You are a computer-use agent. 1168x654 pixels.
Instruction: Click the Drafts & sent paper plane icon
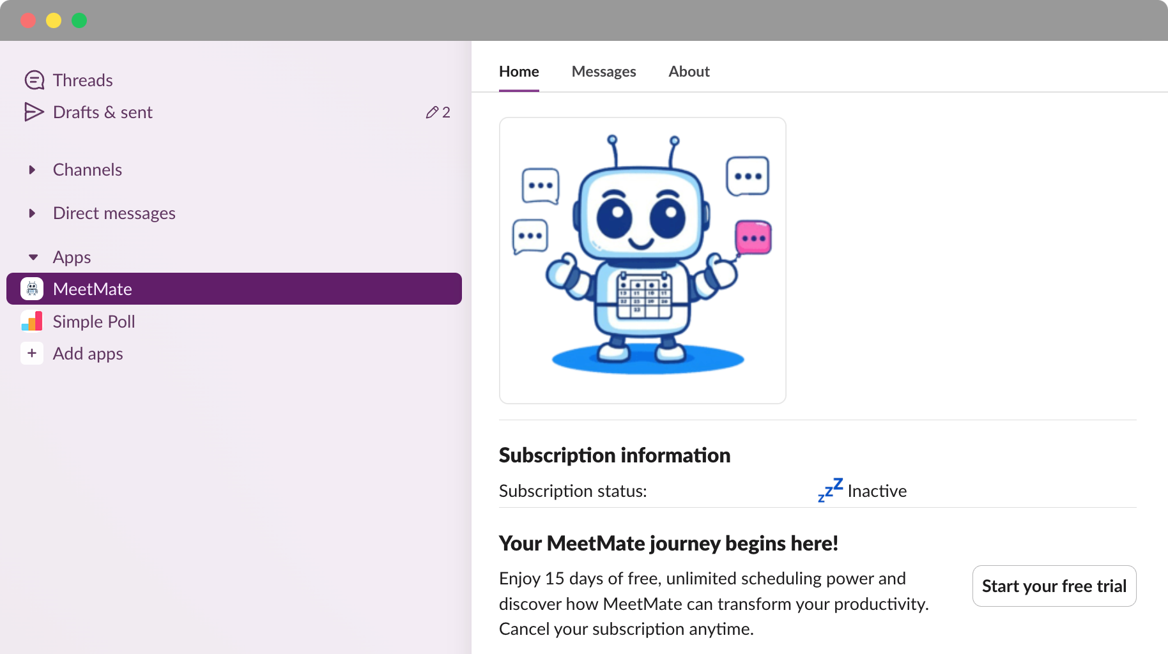click(x=34, y=112)
